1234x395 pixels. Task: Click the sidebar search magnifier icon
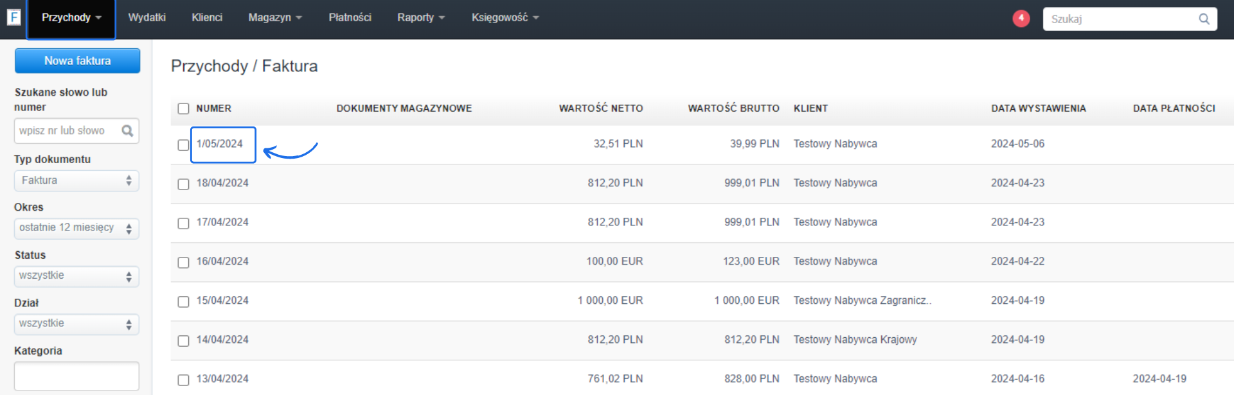click(127, 131)
